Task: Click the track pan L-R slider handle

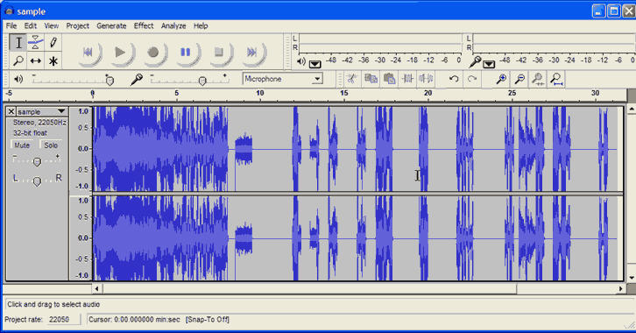Action: (x=37, y=181)
